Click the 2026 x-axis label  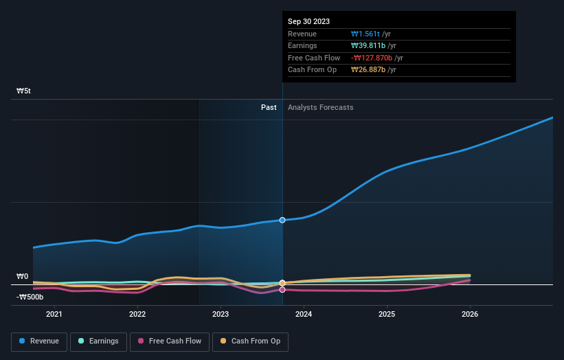470,315
